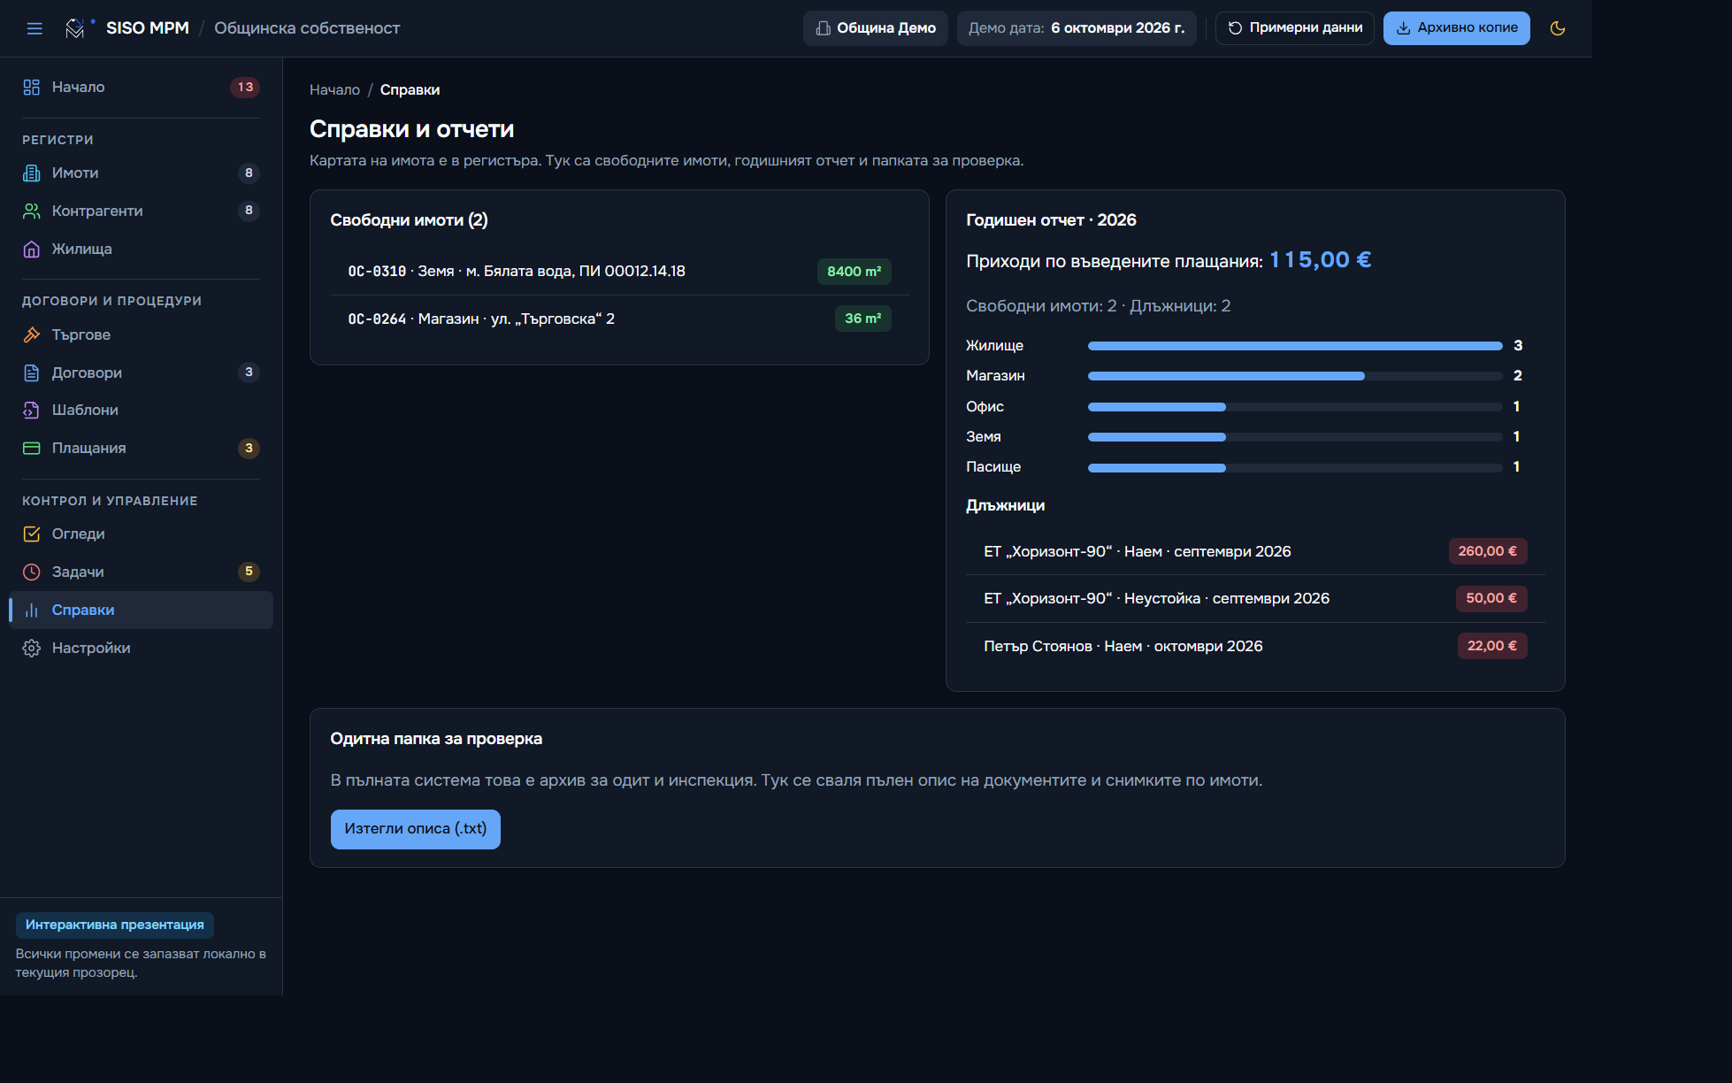This screenshot has width=1732, height=1083.
Task: Click the 260,00 € debt badge
Action: click(1487, 551)
